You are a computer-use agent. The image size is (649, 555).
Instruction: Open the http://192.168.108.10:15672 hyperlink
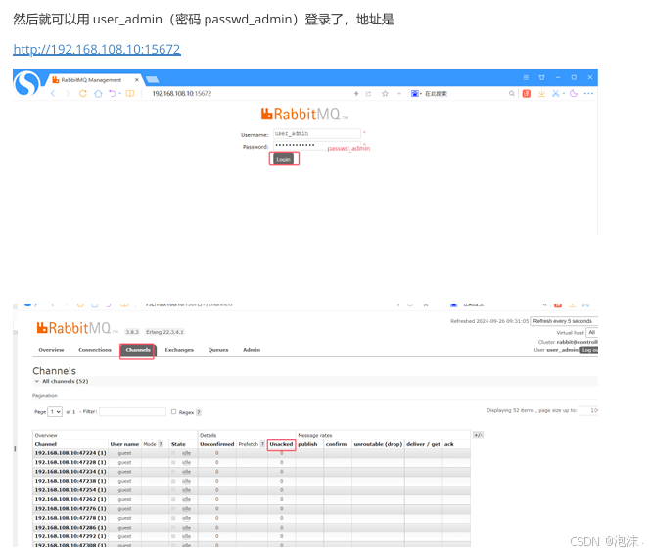97,49
